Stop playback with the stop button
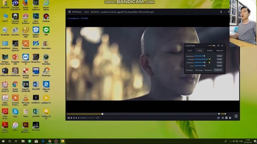 (x=71, y=118)
